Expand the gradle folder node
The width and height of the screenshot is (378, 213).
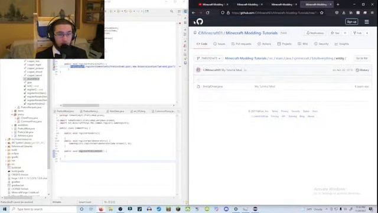tap(6, 157)
